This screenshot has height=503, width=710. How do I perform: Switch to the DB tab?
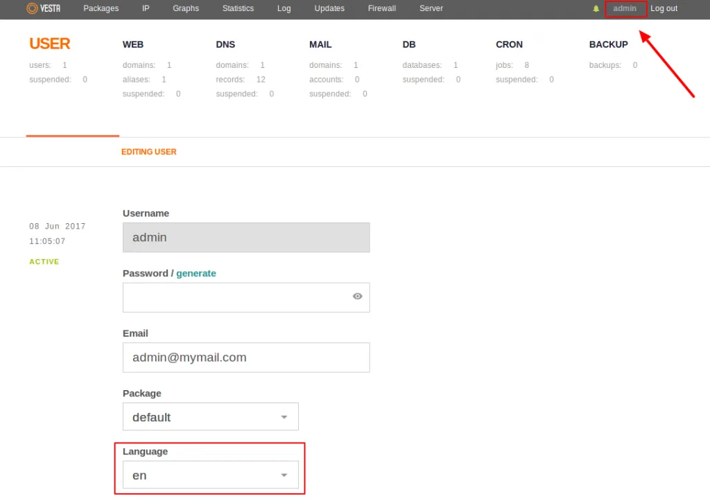point(409,44)
